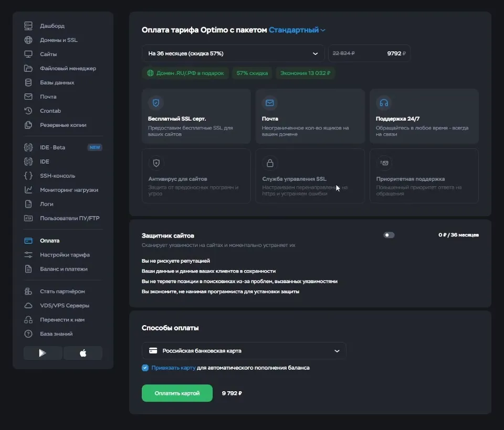
Task: Click the monitor icon beside Сайты
Action: coord(28,54)
